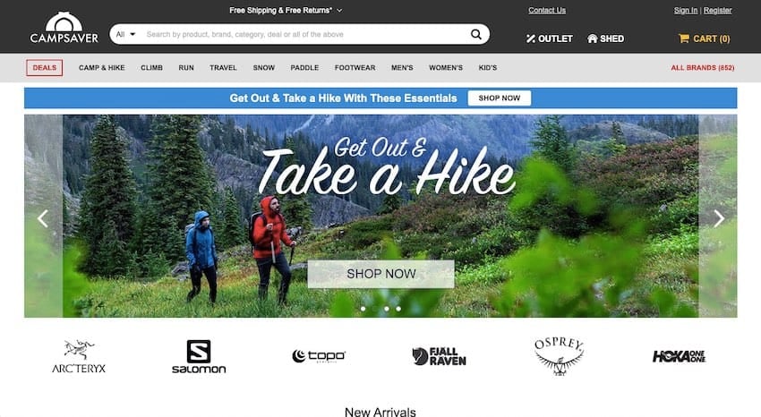Expand Free Shipping & Free Returns chevron

(339, 10)
